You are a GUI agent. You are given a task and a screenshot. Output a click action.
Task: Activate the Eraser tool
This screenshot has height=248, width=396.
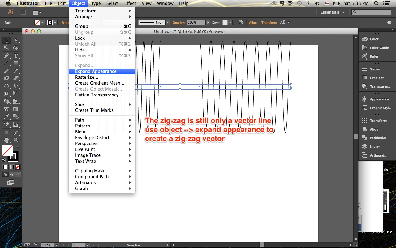16,78
